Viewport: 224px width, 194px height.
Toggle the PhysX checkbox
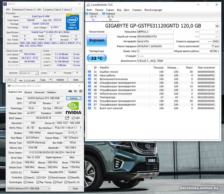click(x=54, y=182)
